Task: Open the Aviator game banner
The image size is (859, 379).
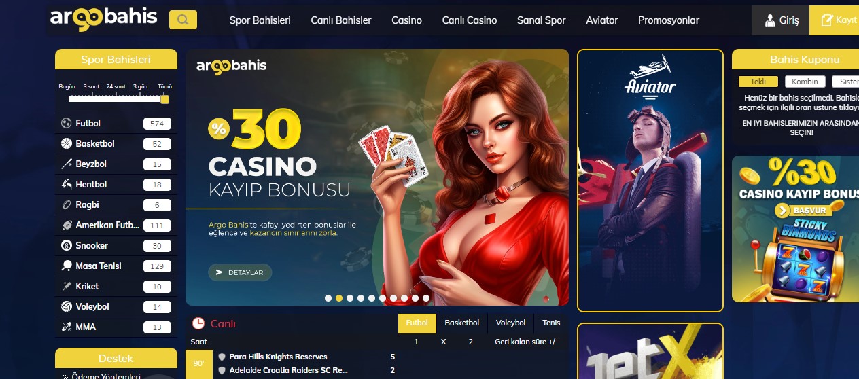Action: click(x=650, y=180)
